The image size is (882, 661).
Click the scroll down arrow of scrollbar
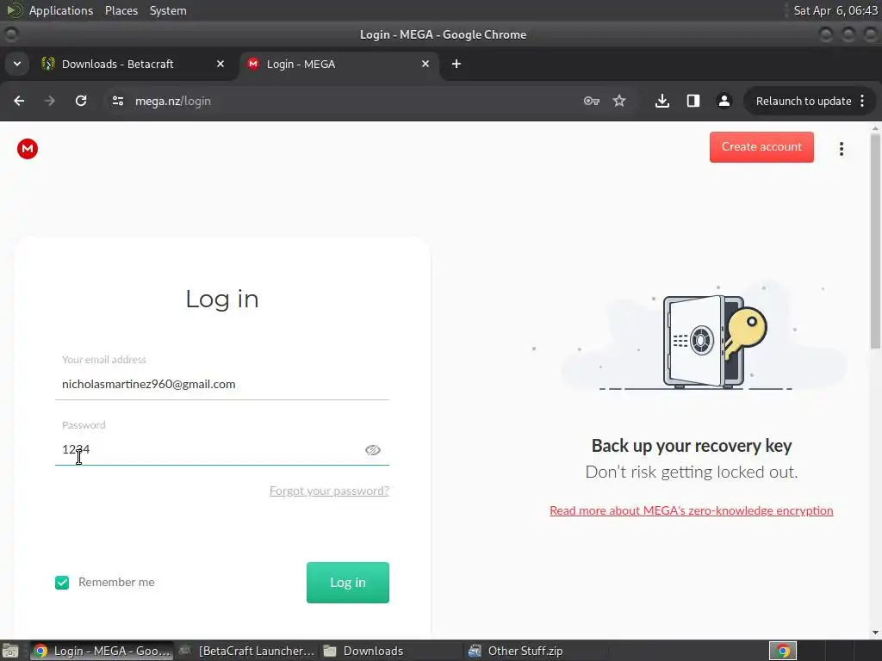875,633
